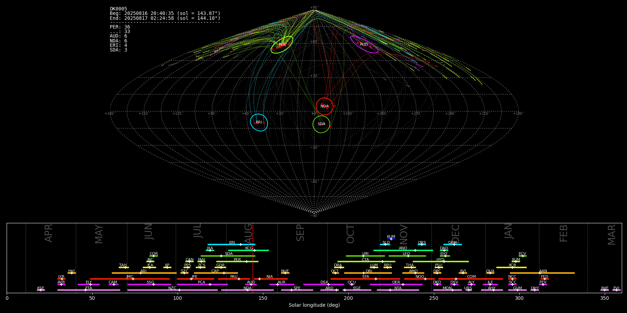Select the magenta AUD radiant ellipse on sky map
The image size is (627, 313).
click(364, 44)
